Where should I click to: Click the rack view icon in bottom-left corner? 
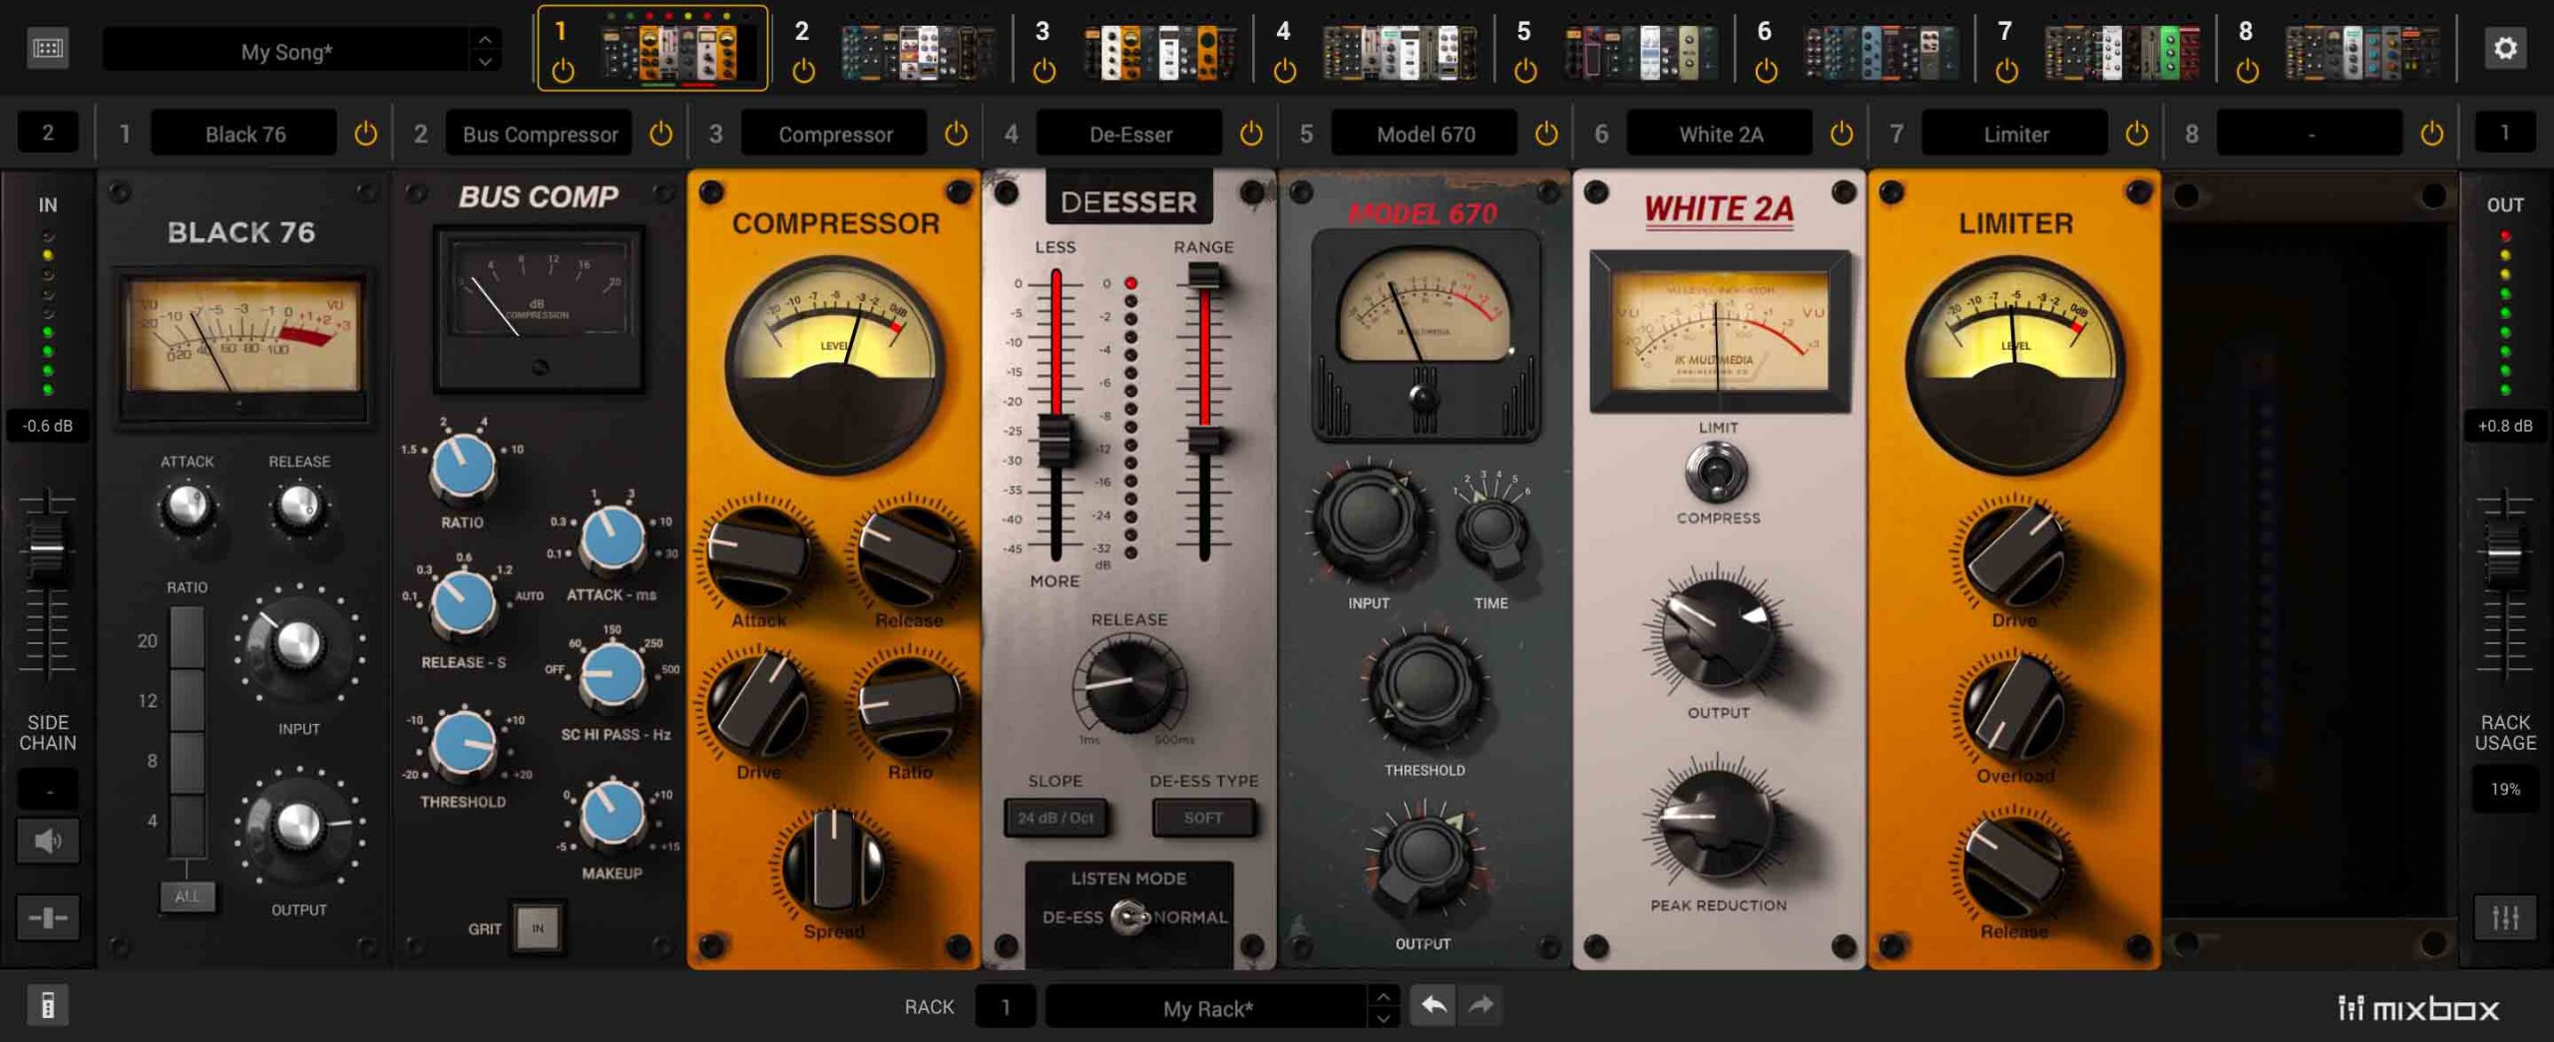tap(47, 1005)
